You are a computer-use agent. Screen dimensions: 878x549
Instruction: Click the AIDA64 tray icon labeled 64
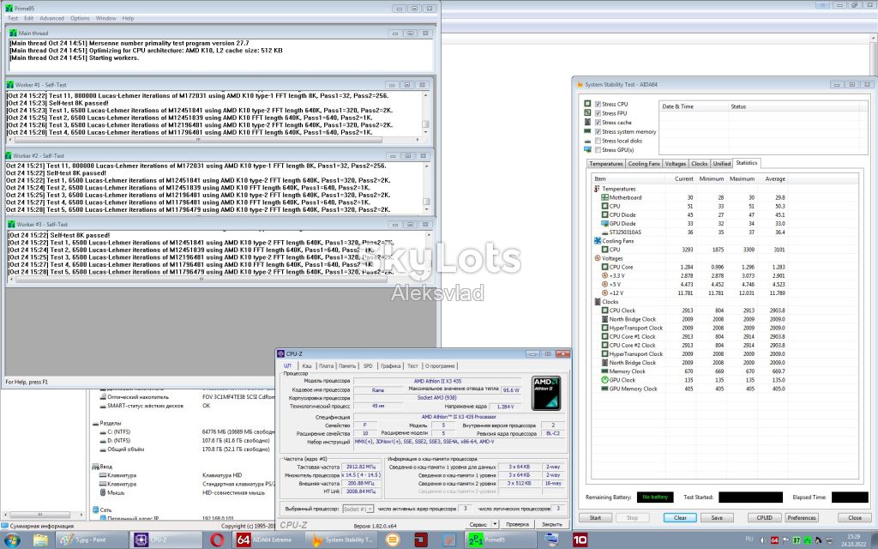pyautogui.click(x=775, y=540)
